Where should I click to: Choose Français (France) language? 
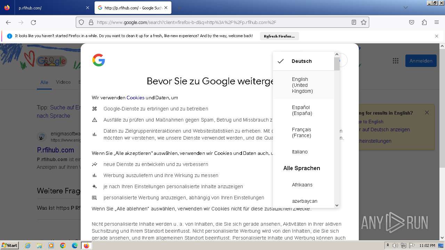[x=304, y=133]
